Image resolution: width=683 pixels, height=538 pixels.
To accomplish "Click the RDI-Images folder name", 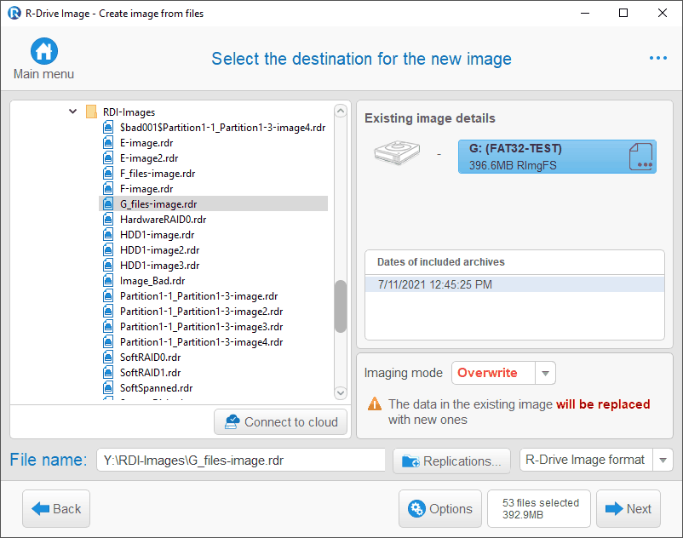I will [x=129, y=112].
